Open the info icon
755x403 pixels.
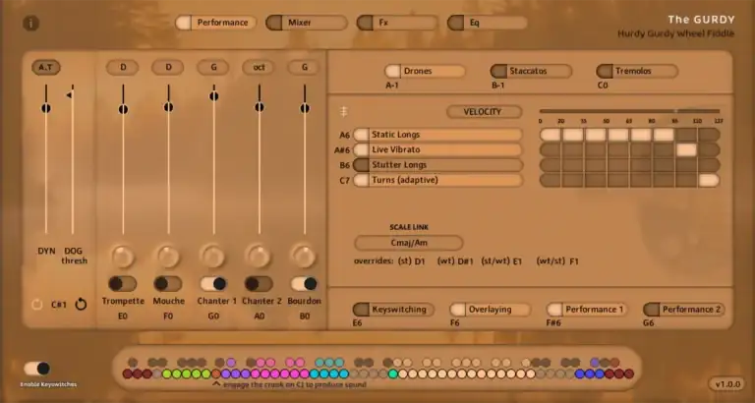(x=30, y=23)
